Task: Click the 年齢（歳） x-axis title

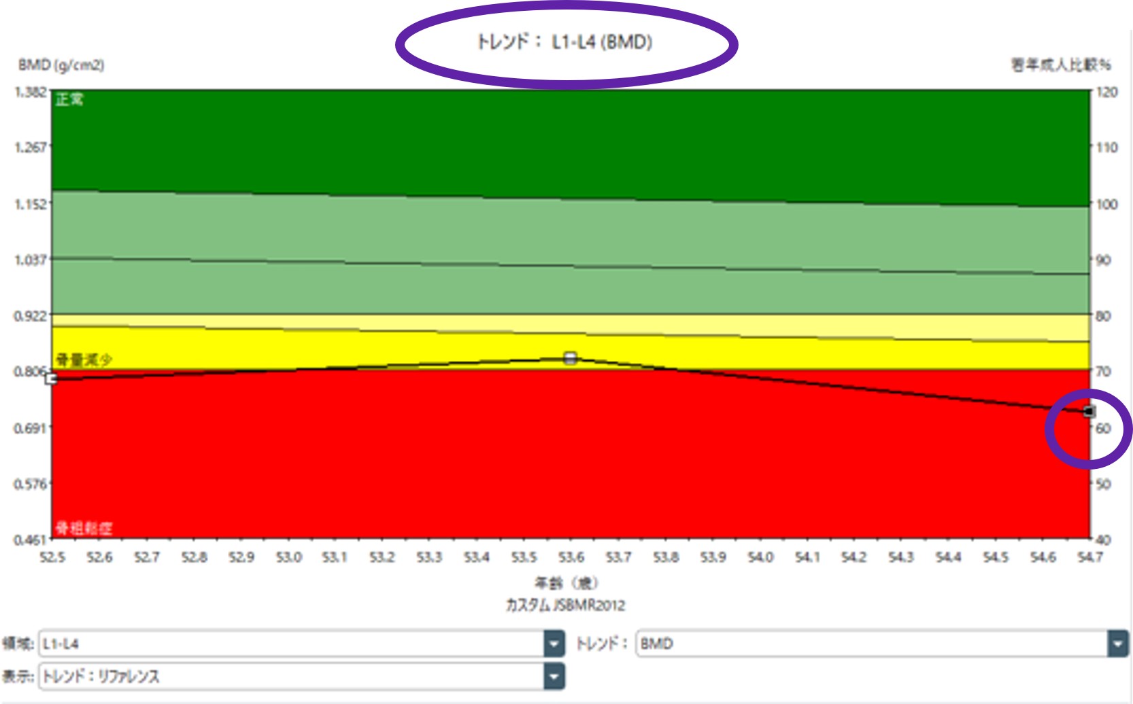Action: [566, 583]
